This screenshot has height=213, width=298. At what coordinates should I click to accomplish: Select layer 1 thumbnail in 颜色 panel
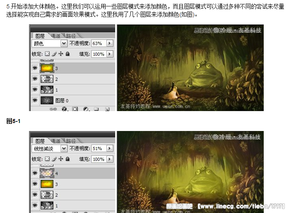47,90
